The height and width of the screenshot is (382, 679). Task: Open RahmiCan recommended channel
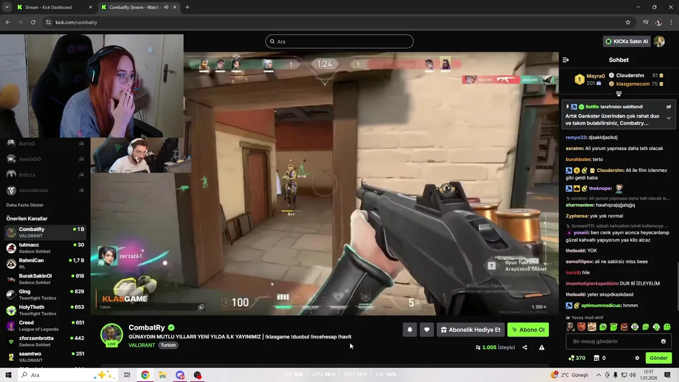point(45,263)
